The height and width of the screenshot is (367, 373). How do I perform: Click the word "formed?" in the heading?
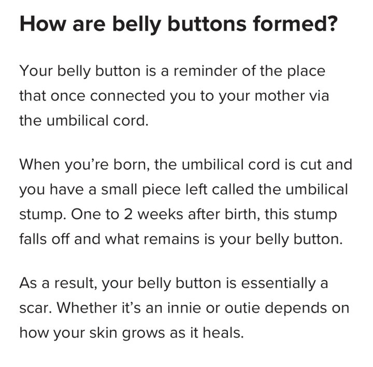[295, 24]
